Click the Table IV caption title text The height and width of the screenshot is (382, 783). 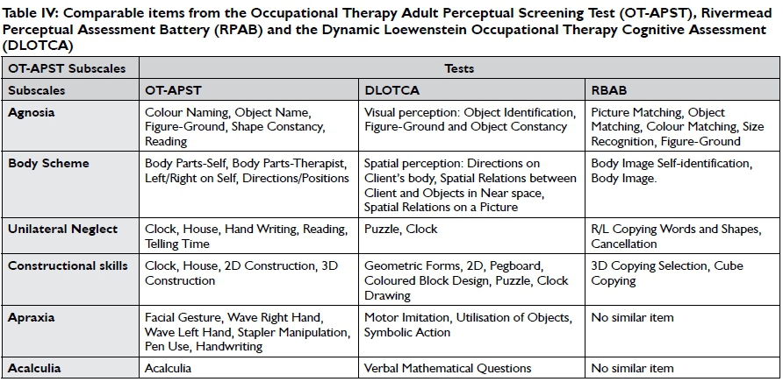[x=391, y=29]
